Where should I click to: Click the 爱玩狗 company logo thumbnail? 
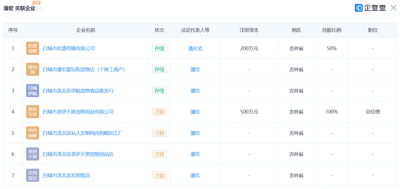click(33, 70)
